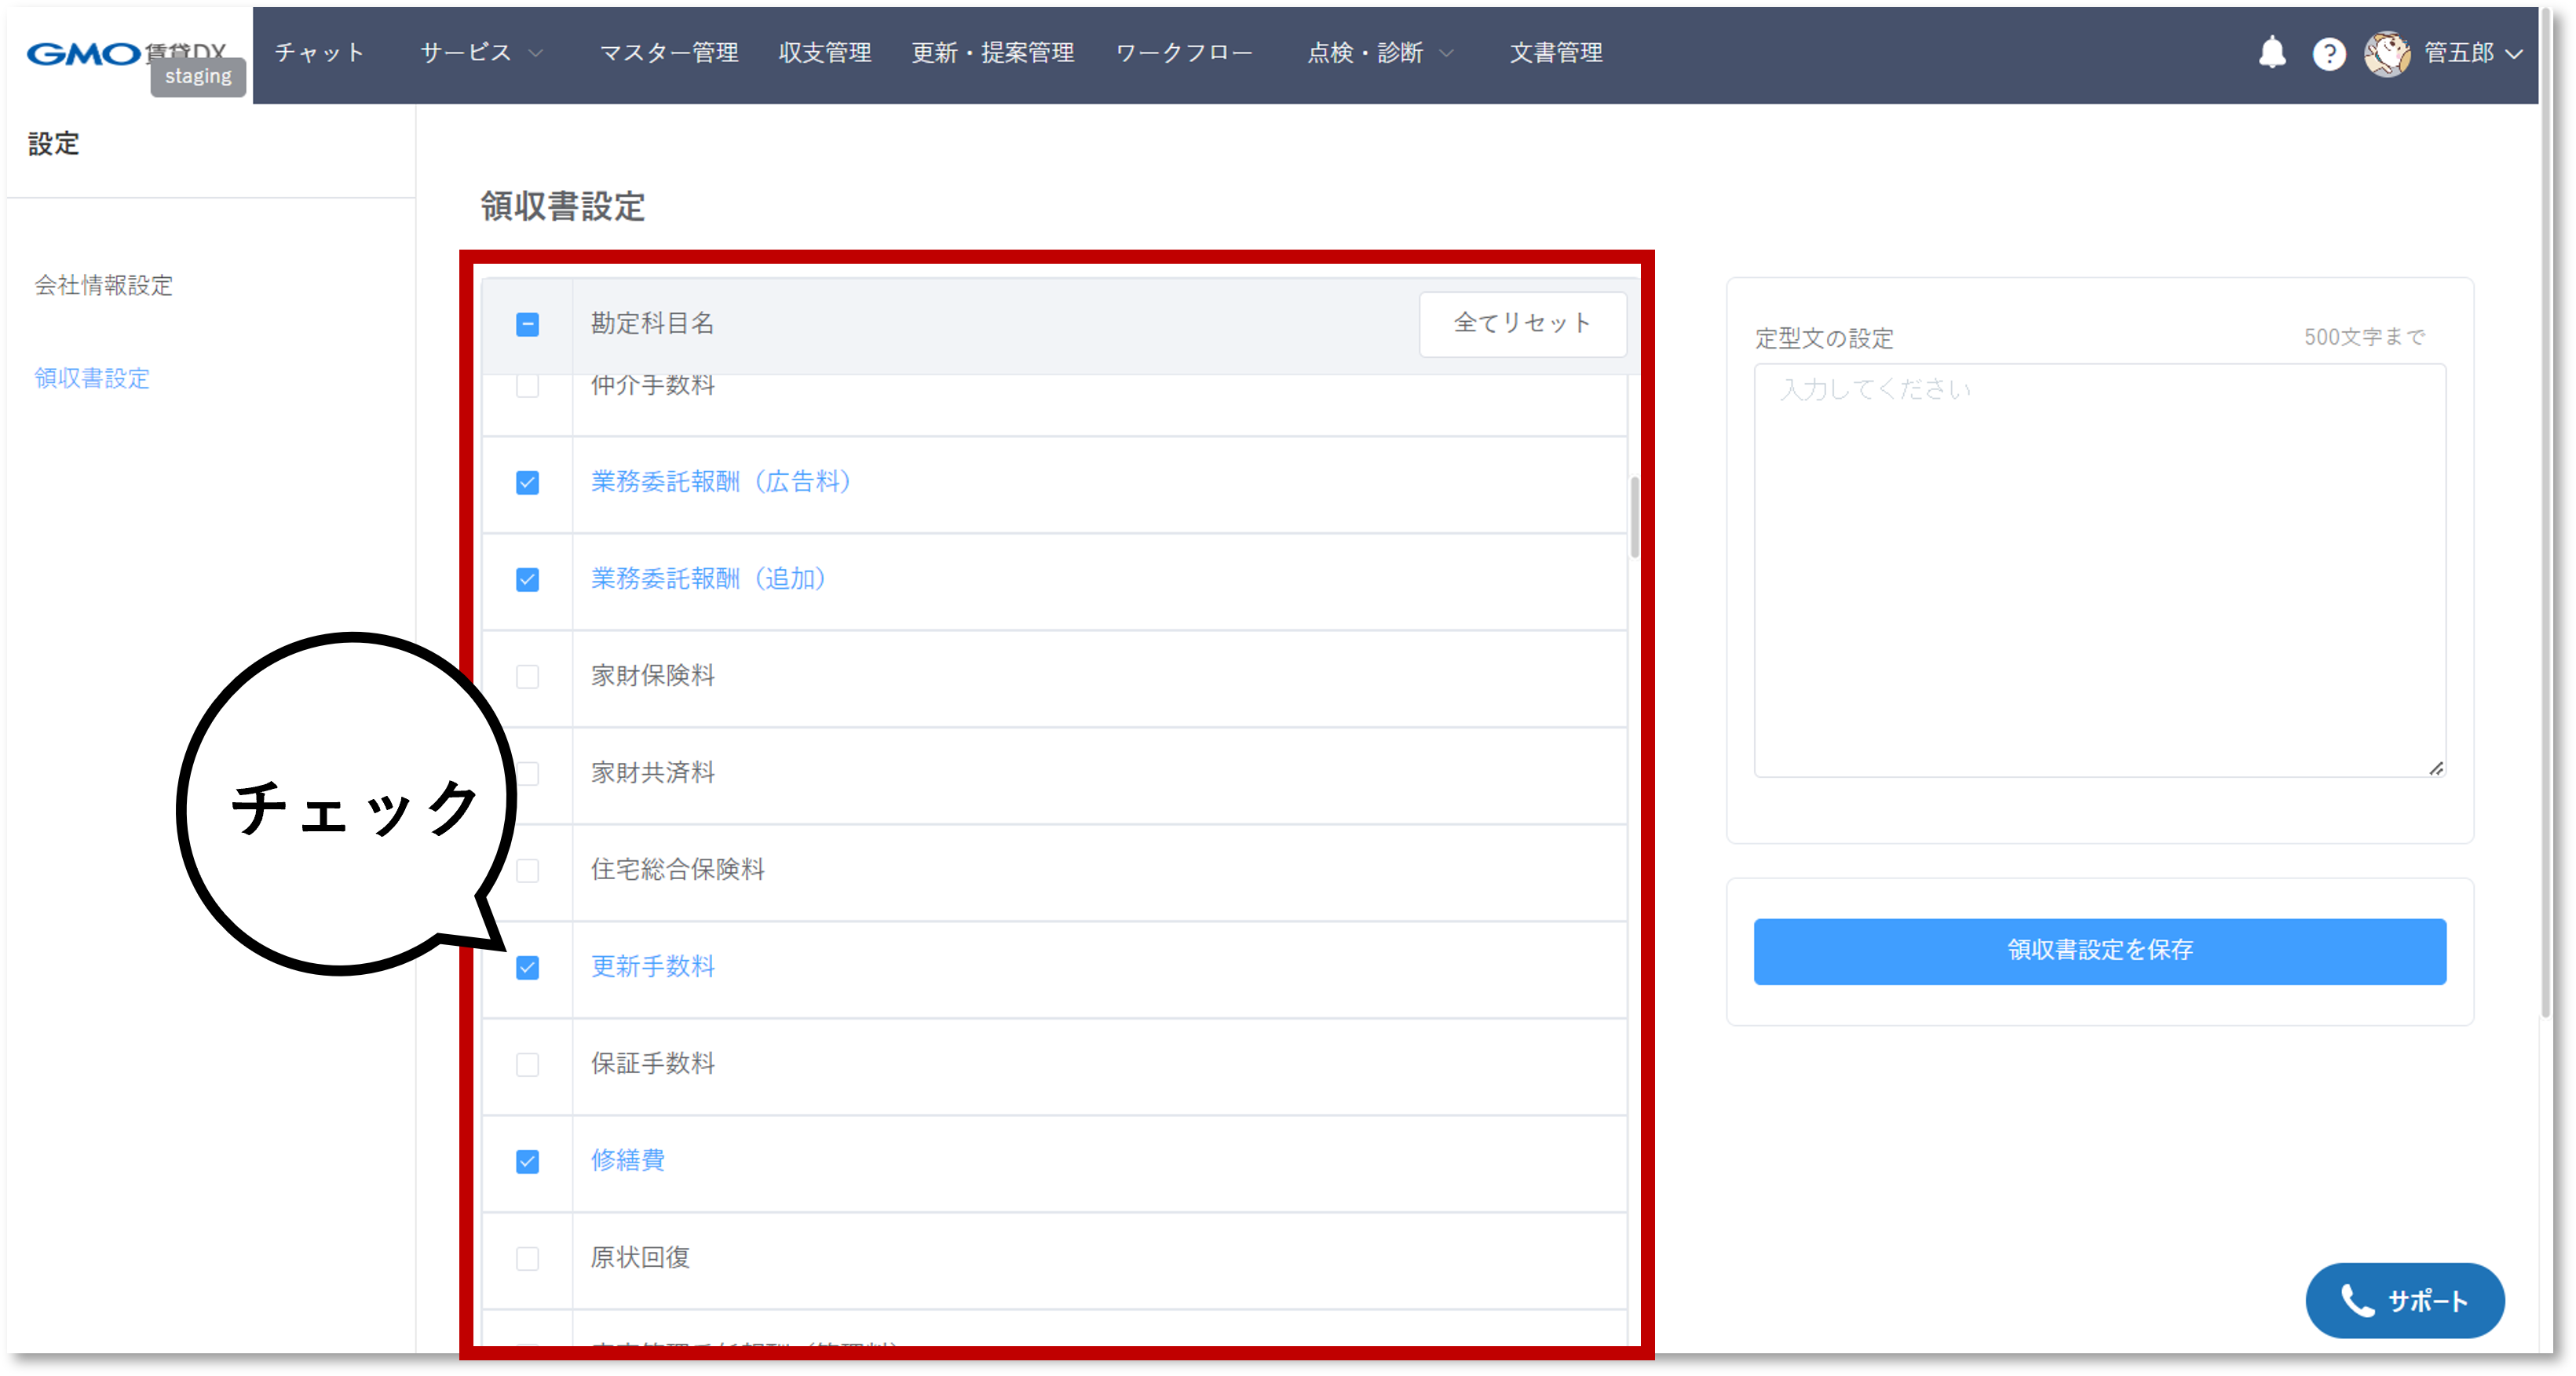Click the 全てリセット button
This screenshot has height=1376, width=2576.
pyautogui.click(x=1522, y=323)
